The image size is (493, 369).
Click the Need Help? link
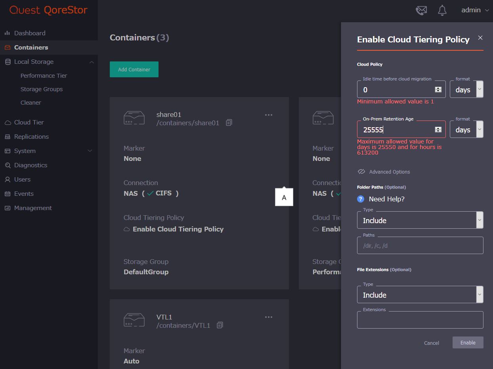(387, 199)
